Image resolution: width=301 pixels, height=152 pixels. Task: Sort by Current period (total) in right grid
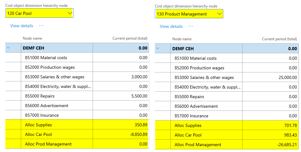click(279, 39)
